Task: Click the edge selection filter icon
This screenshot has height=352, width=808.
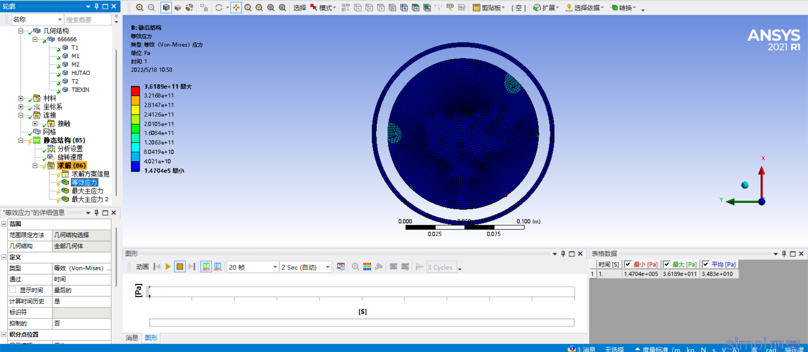Action: coord(369,8)
